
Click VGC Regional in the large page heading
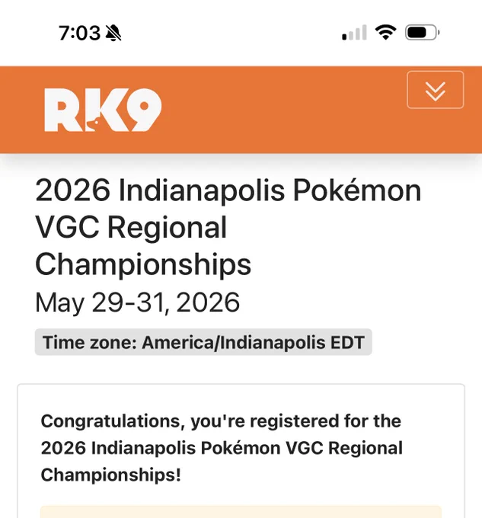click(131, 227)
